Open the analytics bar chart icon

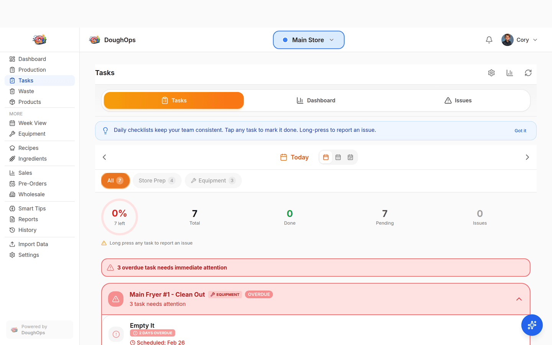click(509, 72)
